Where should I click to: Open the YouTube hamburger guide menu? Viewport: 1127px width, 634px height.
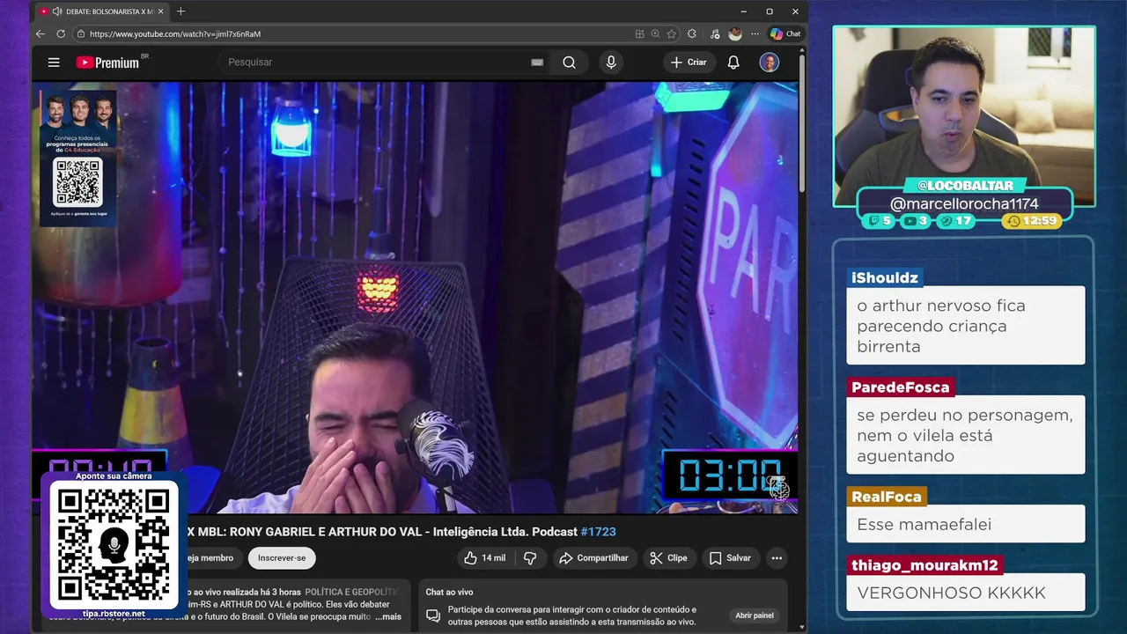coord(54,63)
